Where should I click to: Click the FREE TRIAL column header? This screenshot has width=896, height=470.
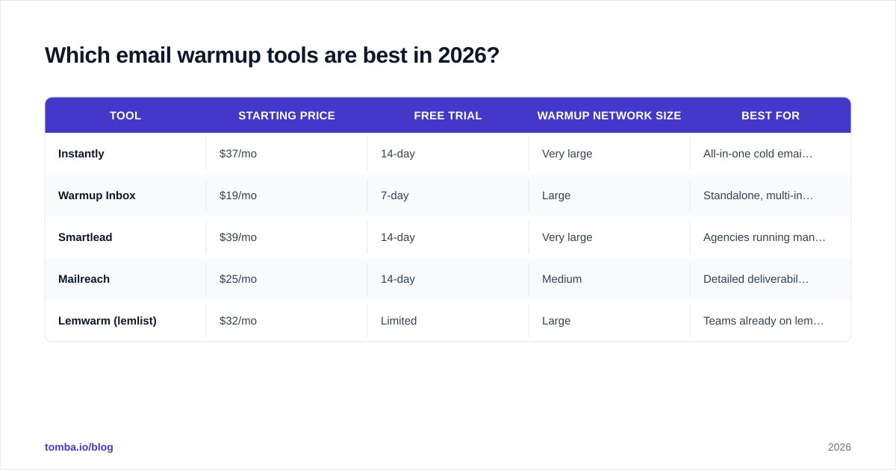448,116
